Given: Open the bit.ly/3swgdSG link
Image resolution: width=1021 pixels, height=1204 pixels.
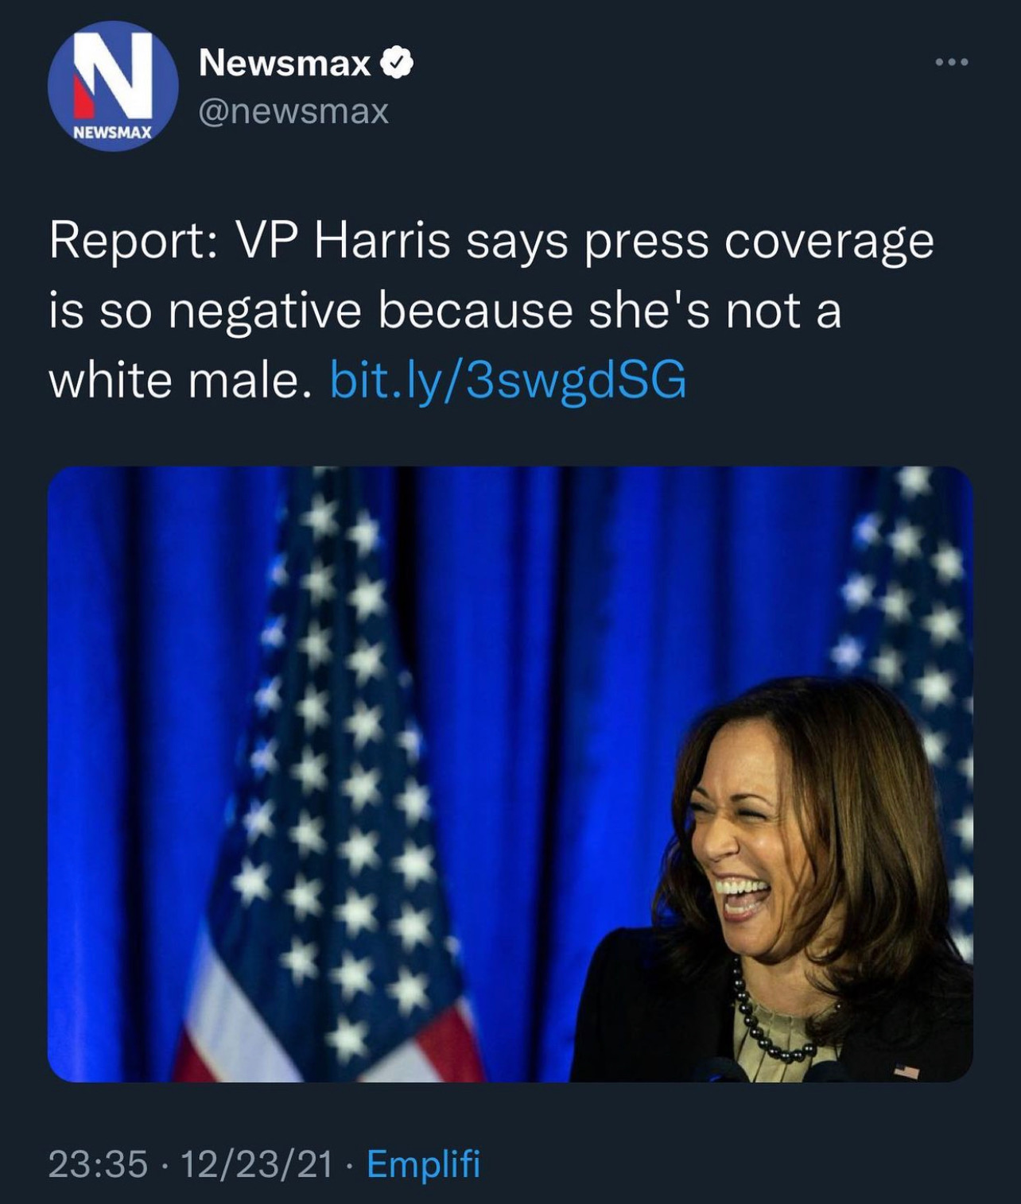Looking at the screenshot, I should pyautogui.click(x=507, y=380).
